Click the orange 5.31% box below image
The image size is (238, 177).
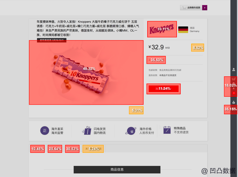[x=136, y=110]
